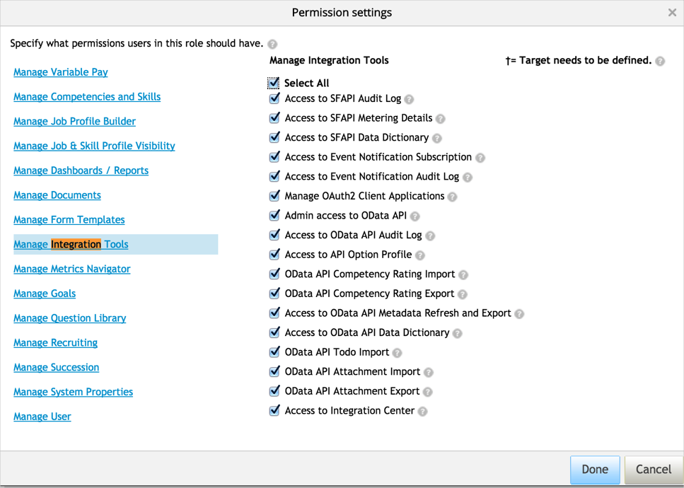Open help icon for Admin access to OData API

(415, 216)
